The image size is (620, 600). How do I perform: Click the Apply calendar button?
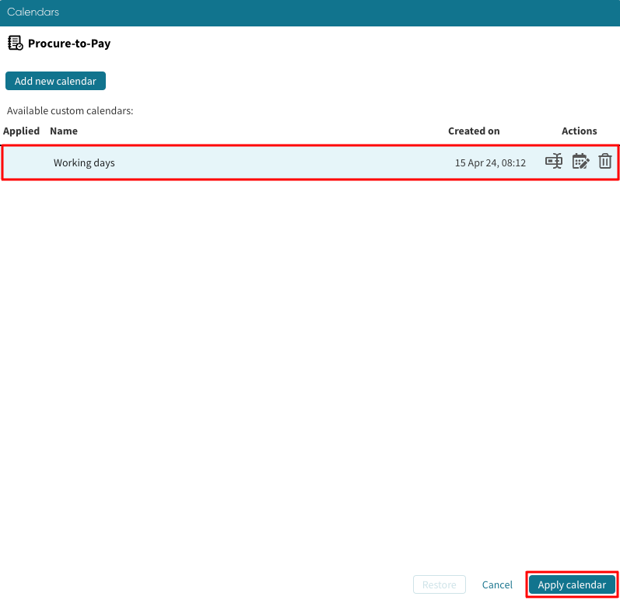coord(572,584)
